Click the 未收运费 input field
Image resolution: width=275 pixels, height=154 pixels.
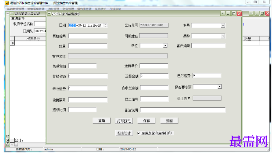pyautogui.click(x=88, y=88)
